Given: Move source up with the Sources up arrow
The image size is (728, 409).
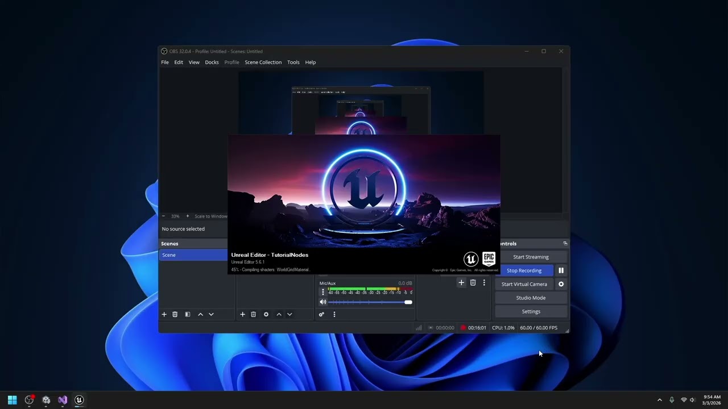Looking at the screenshot, I should point(279,314).
